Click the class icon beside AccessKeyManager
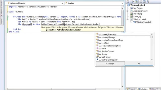161x90 pixels. point(97,37)
